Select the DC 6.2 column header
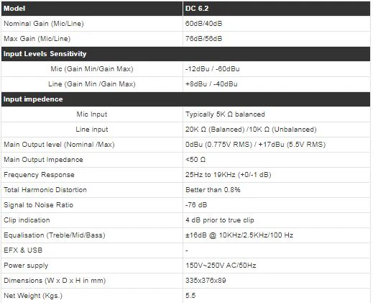This screenshot has width=373, height=303. pos(277,9)
